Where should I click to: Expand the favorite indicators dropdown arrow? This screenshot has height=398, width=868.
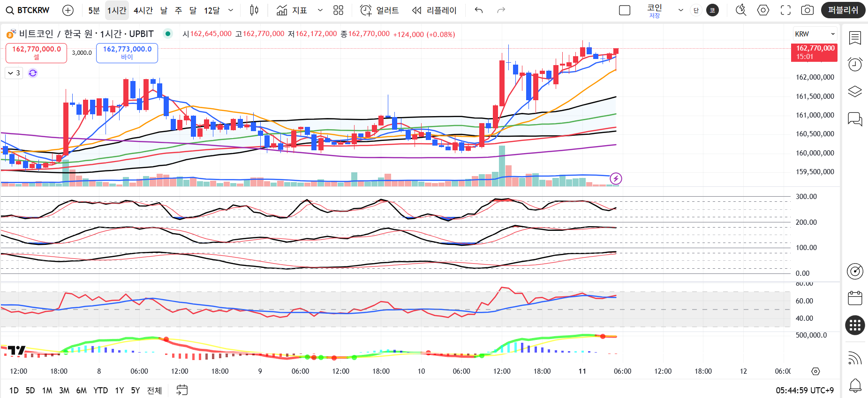[x=320, y=10]
